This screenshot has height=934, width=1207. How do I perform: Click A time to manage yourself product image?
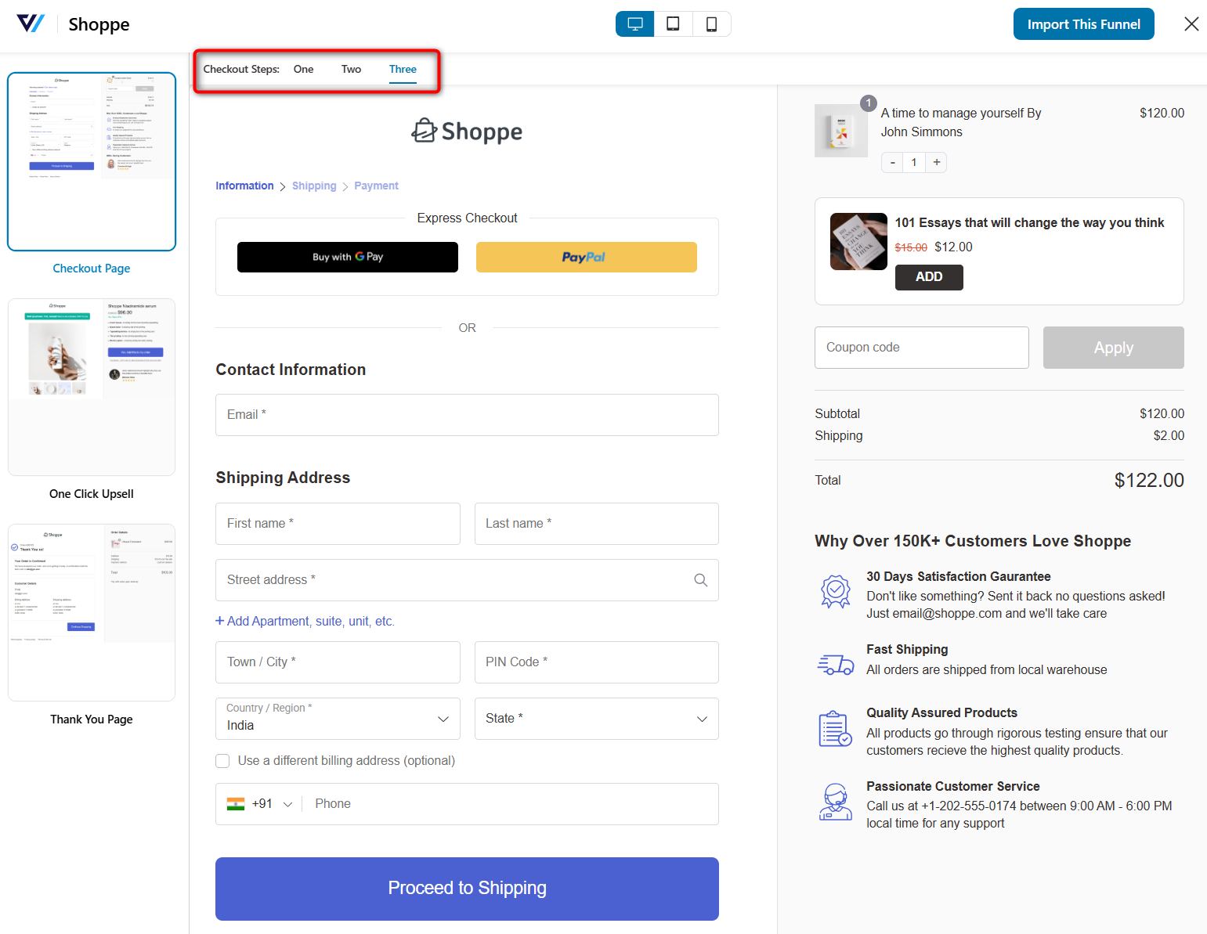841,131
